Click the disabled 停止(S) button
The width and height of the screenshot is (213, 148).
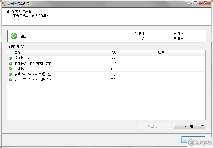[x=154, y=126]
